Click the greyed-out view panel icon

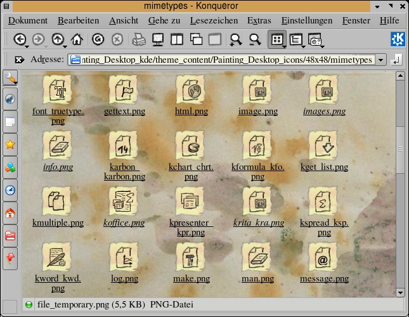click(x=215, y=39)
